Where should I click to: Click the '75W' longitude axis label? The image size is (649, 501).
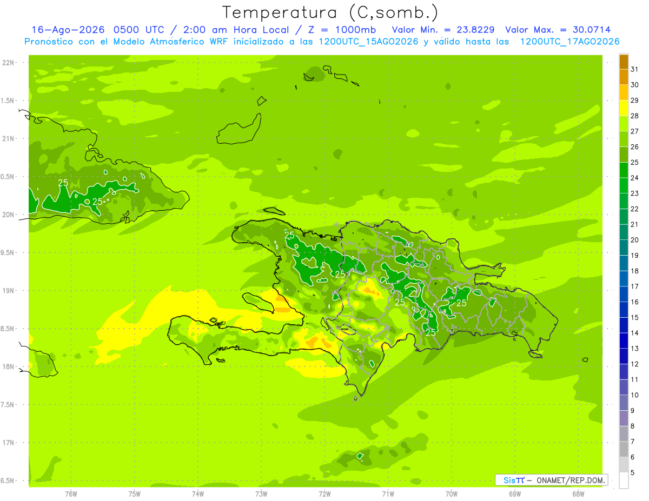(135, 494)
